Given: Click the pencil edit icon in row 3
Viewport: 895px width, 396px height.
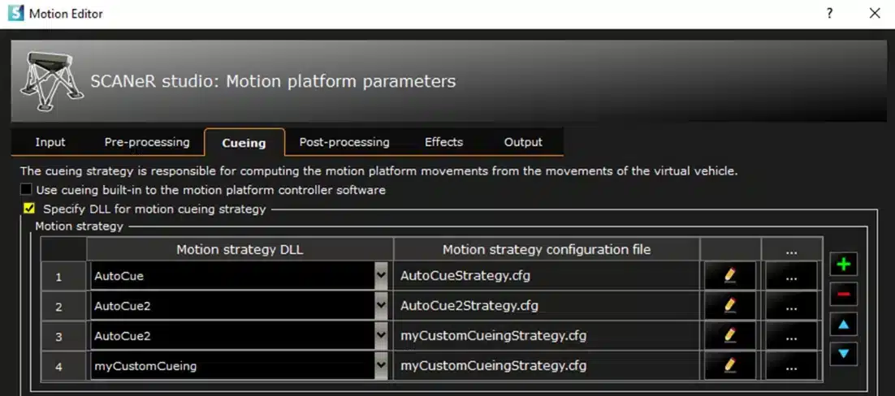Looking at the screenshot, I should point(729,336).
